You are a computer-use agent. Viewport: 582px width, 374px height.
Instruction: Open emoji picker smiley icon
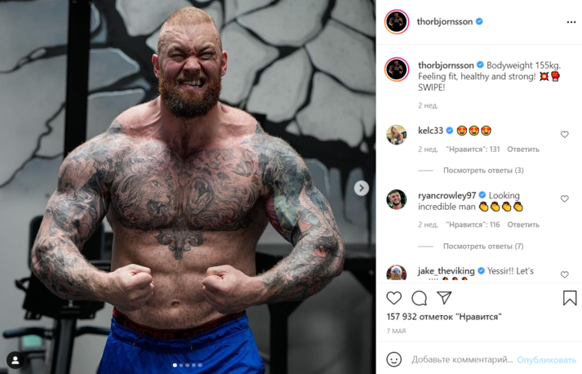click(x=393, y=359)
